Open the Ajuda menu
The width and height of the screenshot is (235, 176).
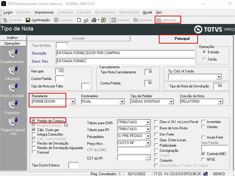point(147,12)
